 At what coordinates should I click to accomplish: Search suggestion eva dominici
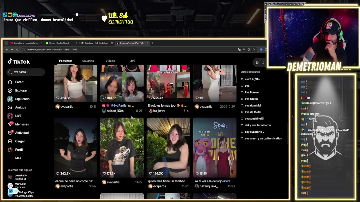click(253, 105)
